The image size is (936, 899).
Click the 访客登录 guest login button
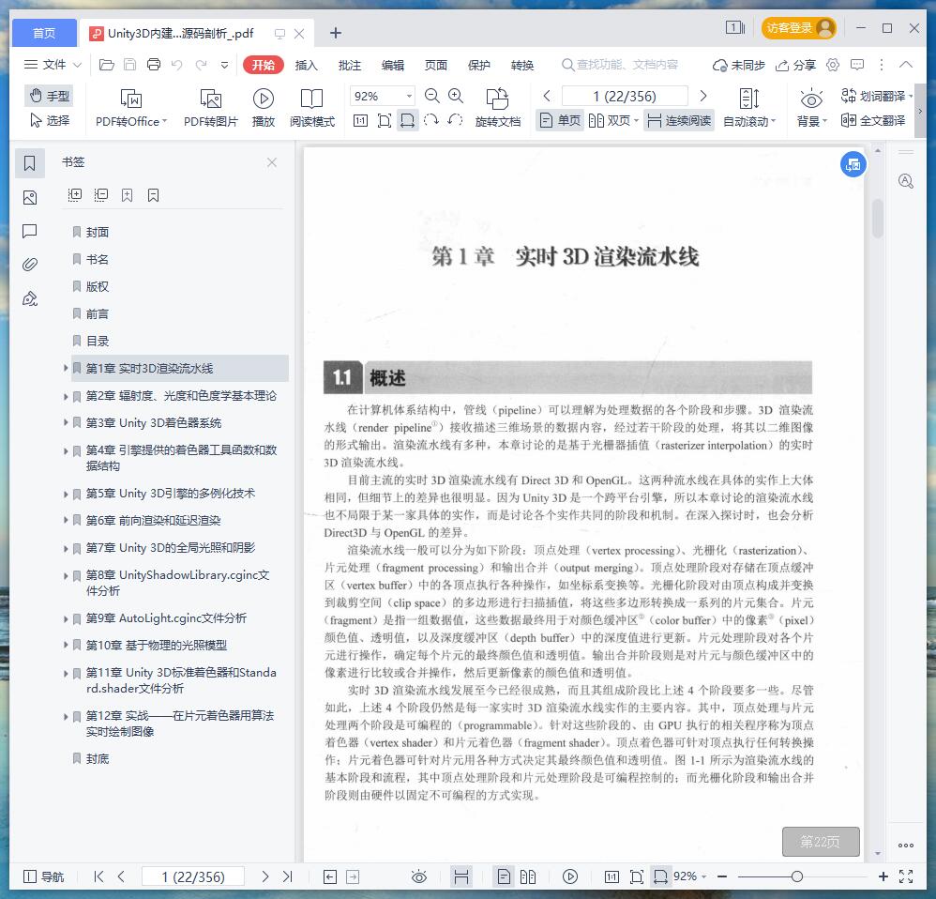coord(799,28)
